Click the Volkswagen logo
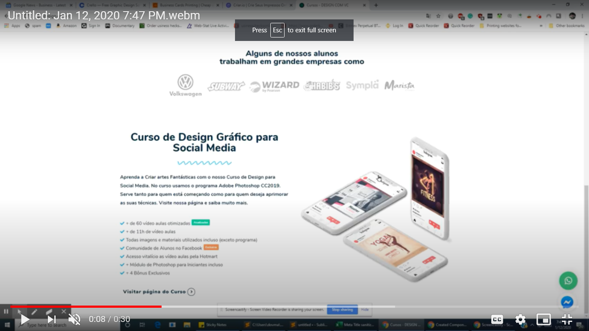The image size is (589, 331). [x=185, y=85]
